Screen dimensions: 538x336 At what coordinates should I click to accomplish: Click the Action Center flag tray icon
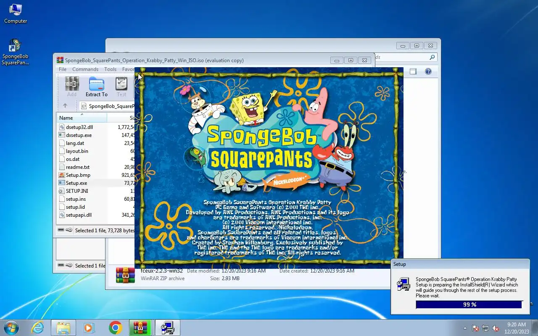pyautogui.click(x=475, y=328)
